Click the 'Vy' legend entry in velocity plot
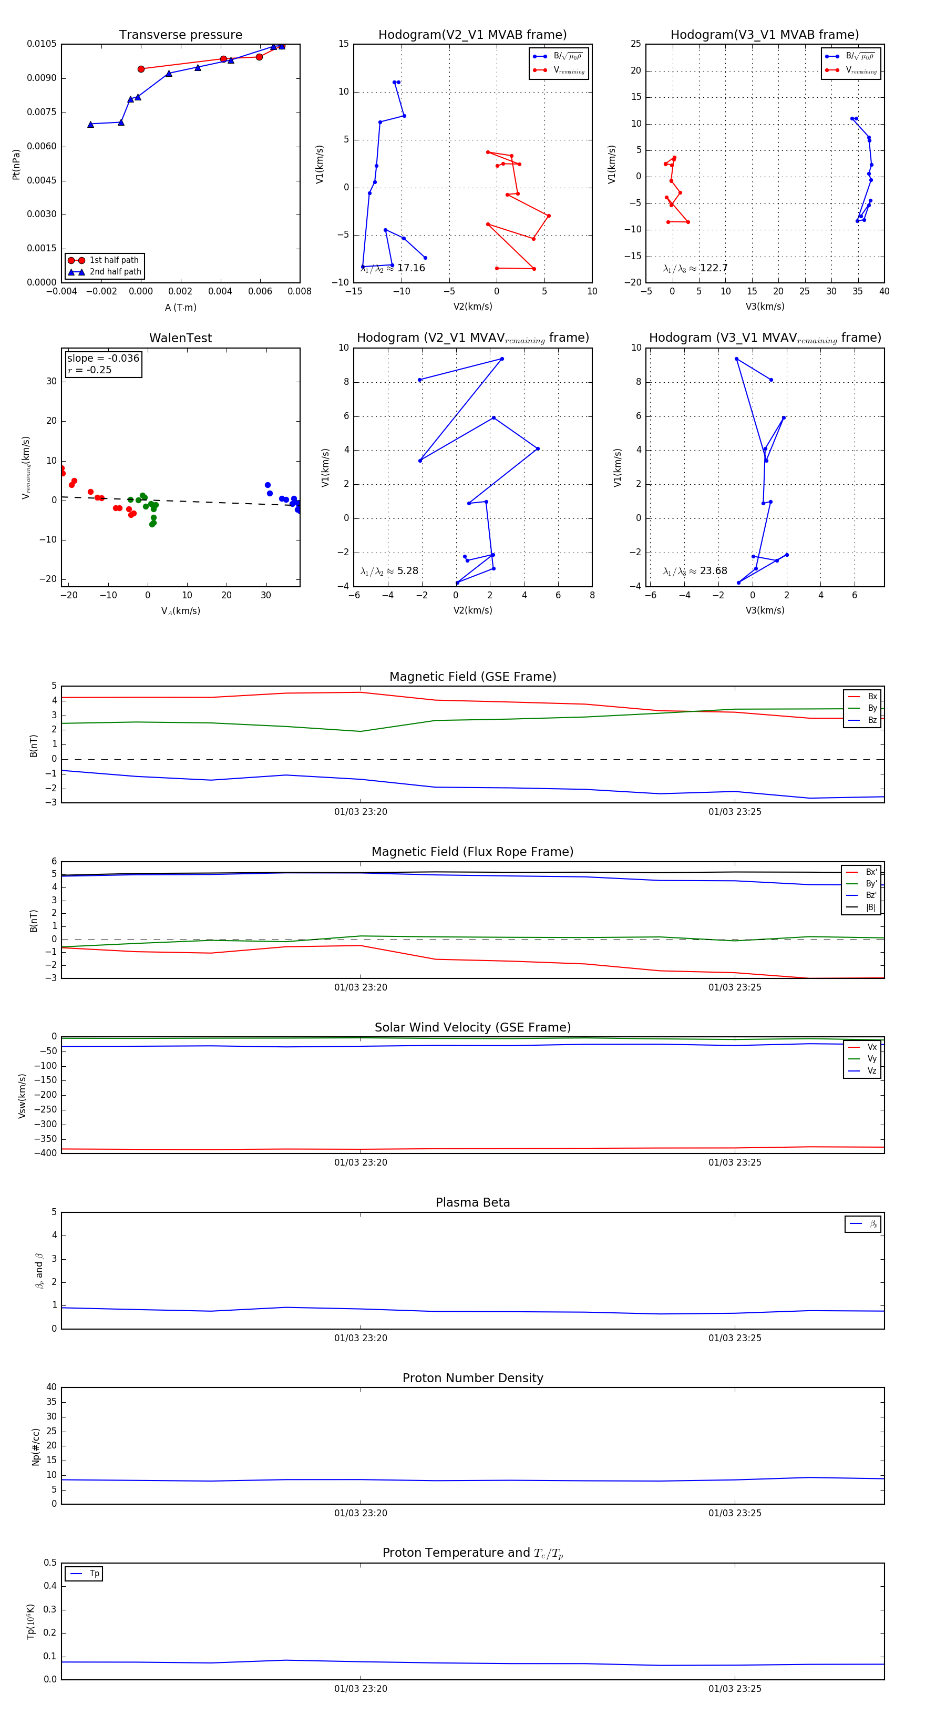 pyautogui.click(x=862, y=1059)
